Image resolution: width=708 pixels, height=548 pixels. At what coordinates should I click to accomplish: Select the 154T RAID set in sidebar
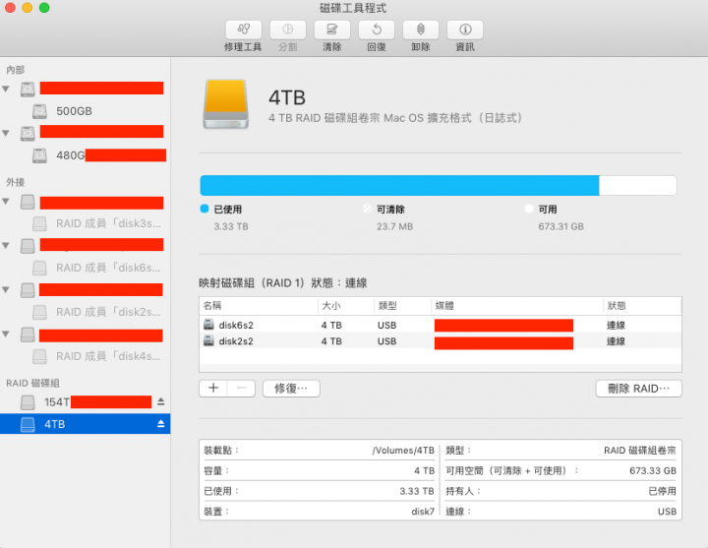(x=85, y=401)
